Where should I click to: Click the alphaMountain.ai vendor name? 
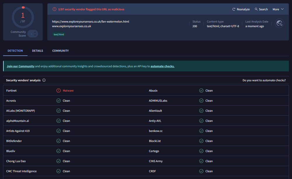[18, 121]
